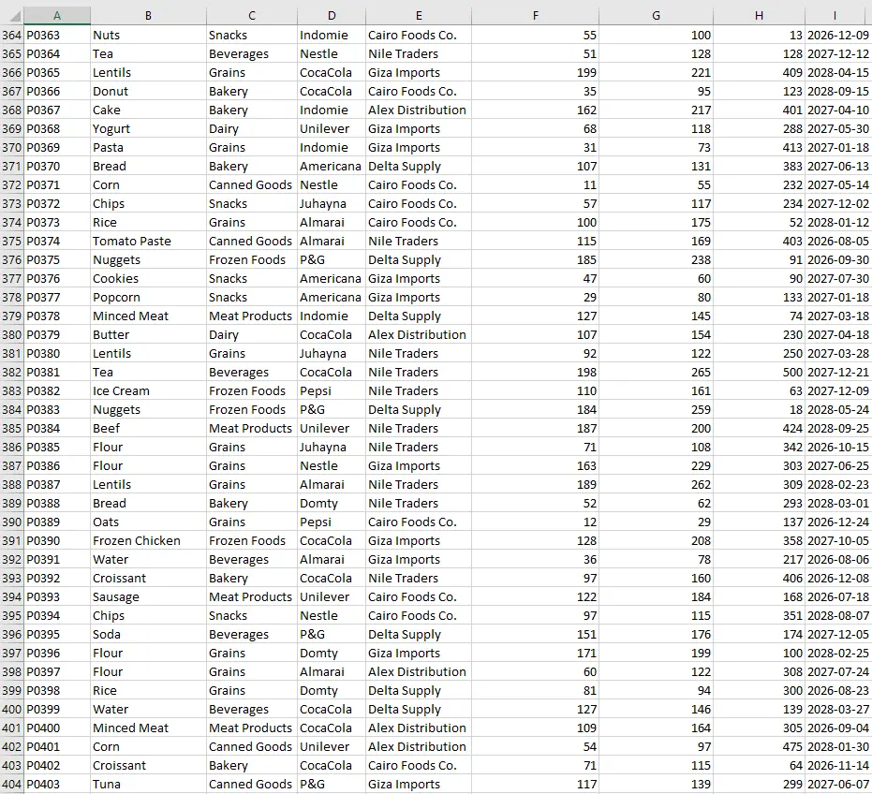Click the Tuna product cell
This screenshot has height=794, width=872.
(x=148, y=784)
